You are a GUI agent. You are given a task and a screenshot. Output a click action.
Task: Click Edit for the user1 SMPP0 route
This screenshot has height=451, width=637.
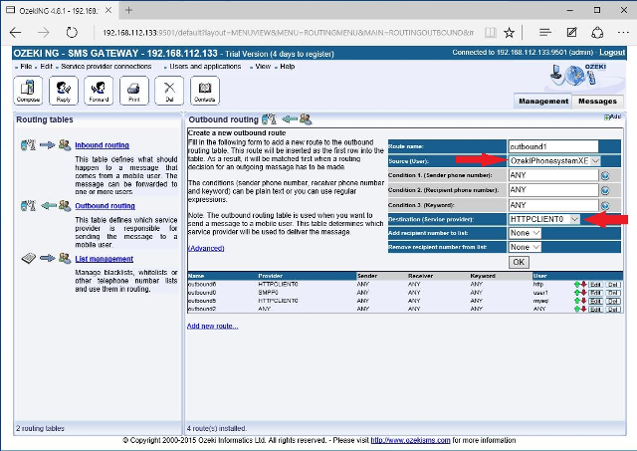[x=595, y=293]
